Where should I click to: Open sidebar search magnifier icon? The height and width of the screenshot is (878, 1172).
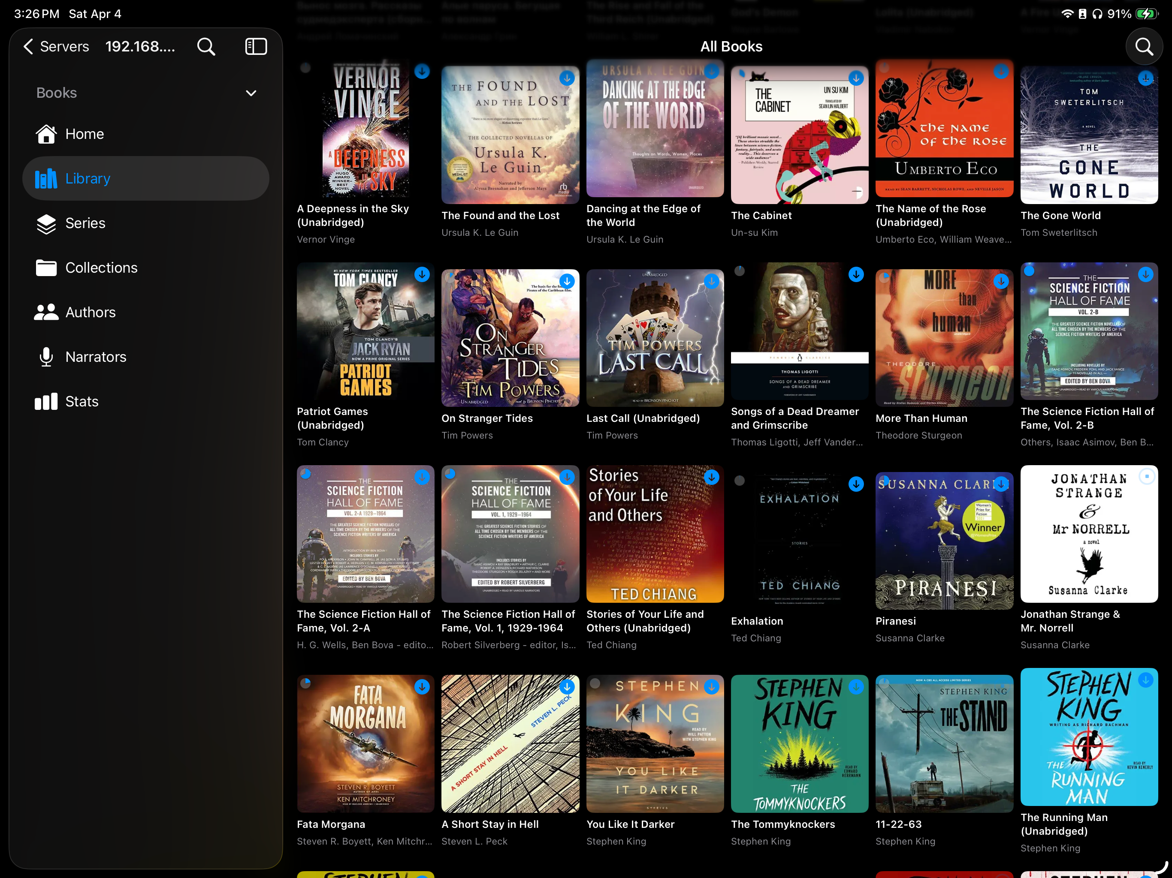tap(206, 47)
